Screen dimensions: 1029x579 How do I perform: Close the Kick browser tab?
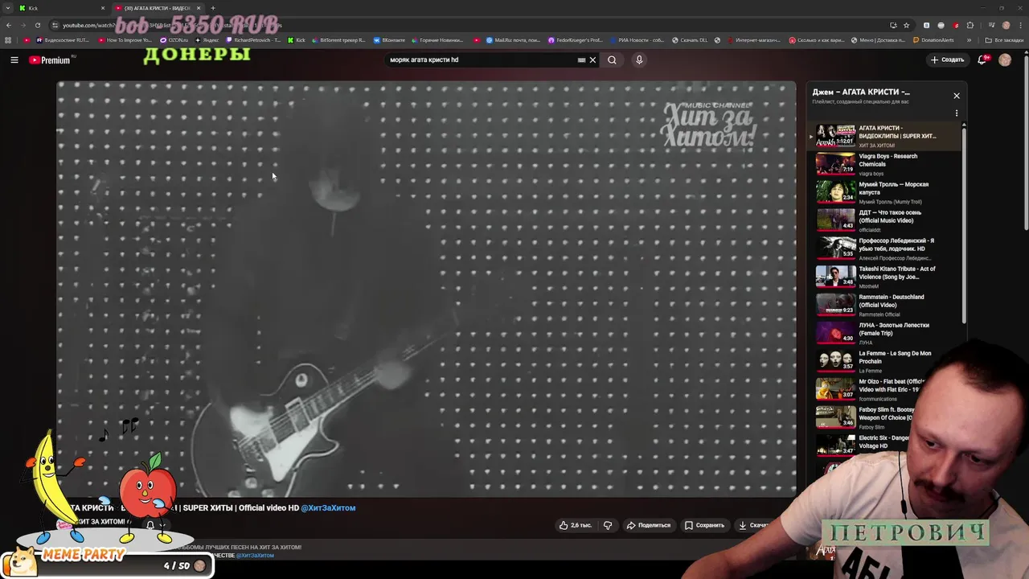tap(103, 8)
